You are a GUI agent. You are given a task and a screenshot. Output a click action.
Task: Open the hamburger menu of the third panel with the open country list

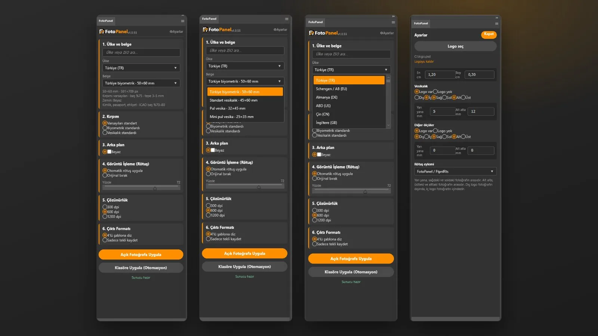(393, 22)
